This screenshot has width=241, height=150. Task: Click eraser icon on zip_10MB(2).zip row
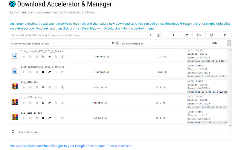point(49,118)
